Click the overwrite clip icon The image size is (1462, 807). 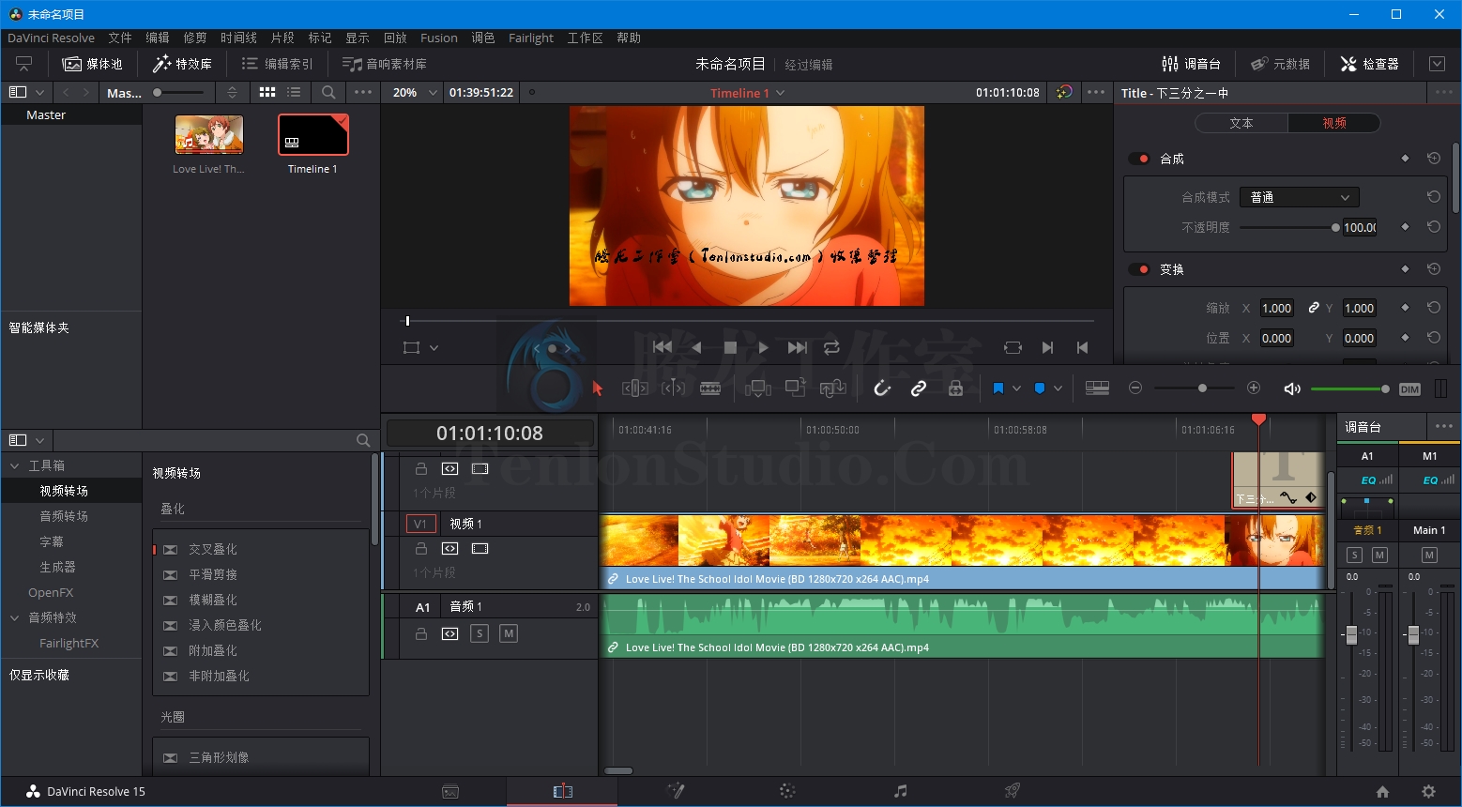[x=796, y=388]
